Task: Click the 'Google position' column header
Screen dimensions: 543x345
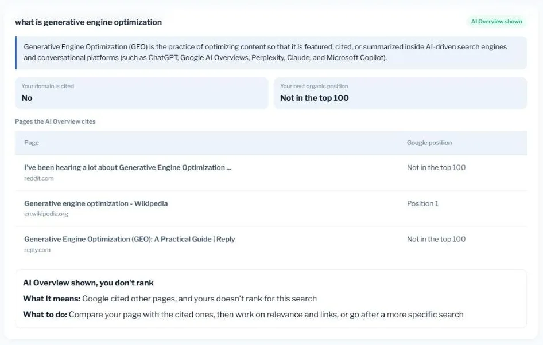Action: [429, 143]
